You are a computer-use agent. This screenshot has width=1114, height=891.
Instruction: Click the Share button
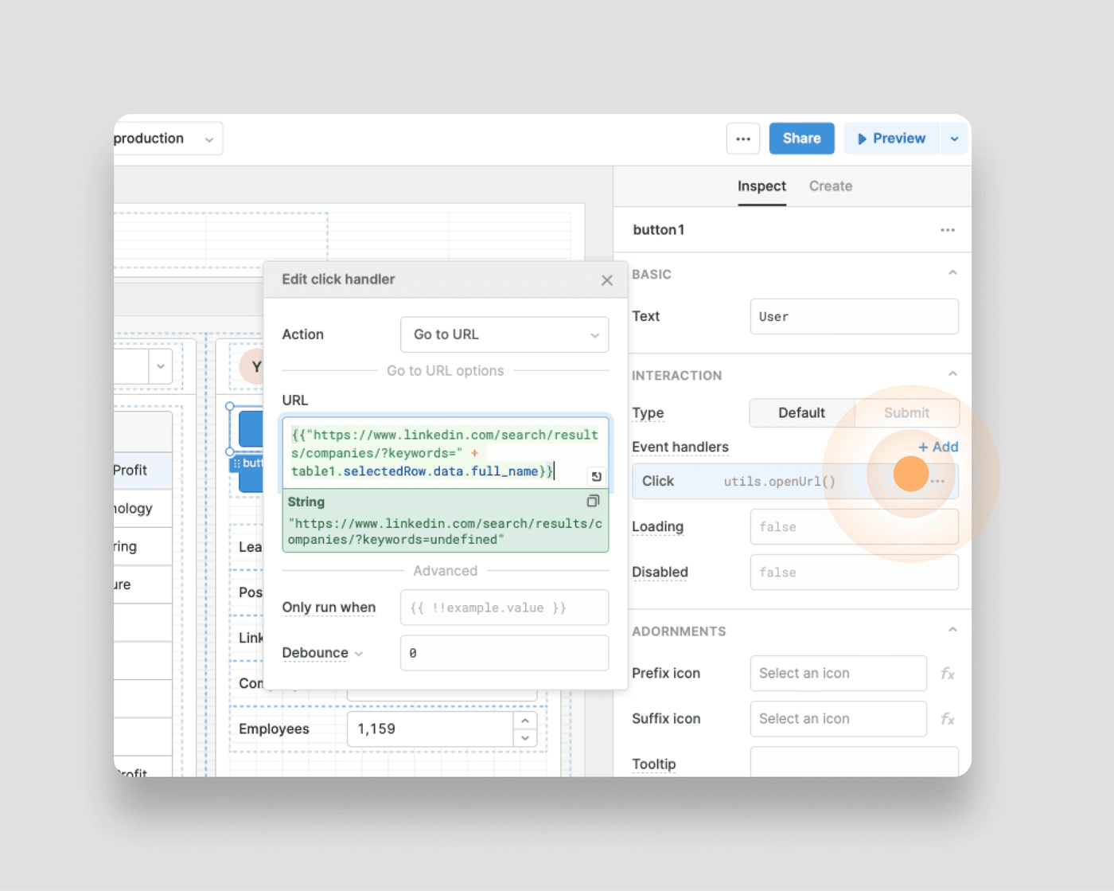click(801, 139)
